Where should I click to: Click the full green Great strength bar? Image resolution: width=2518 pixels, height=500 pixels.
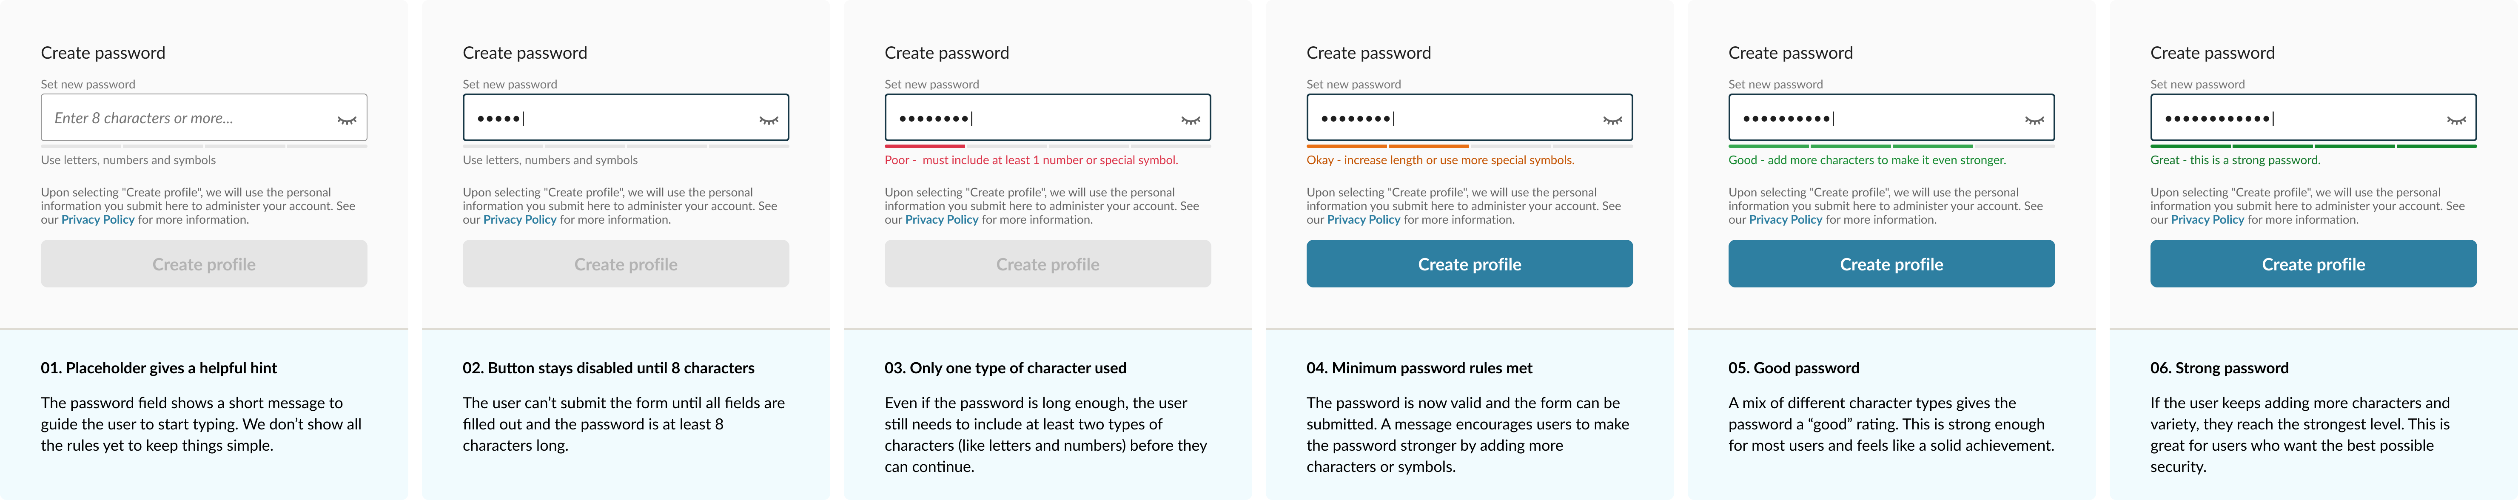coord(2313,147)
